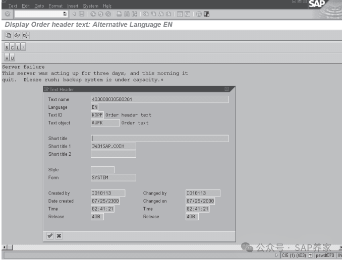This screenshot has height=261, width=342.
Task: Open the Customize Local Layout icon
Action: [x=206, y=14]
